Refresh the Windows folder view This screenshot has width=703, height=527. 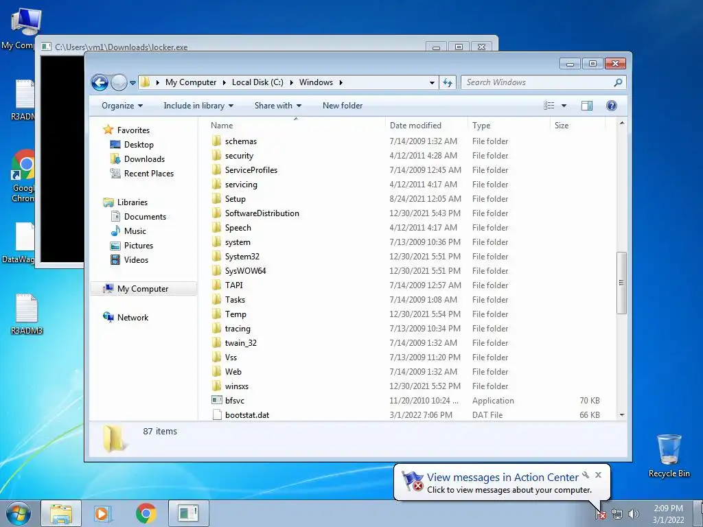[x=448, y=82]
